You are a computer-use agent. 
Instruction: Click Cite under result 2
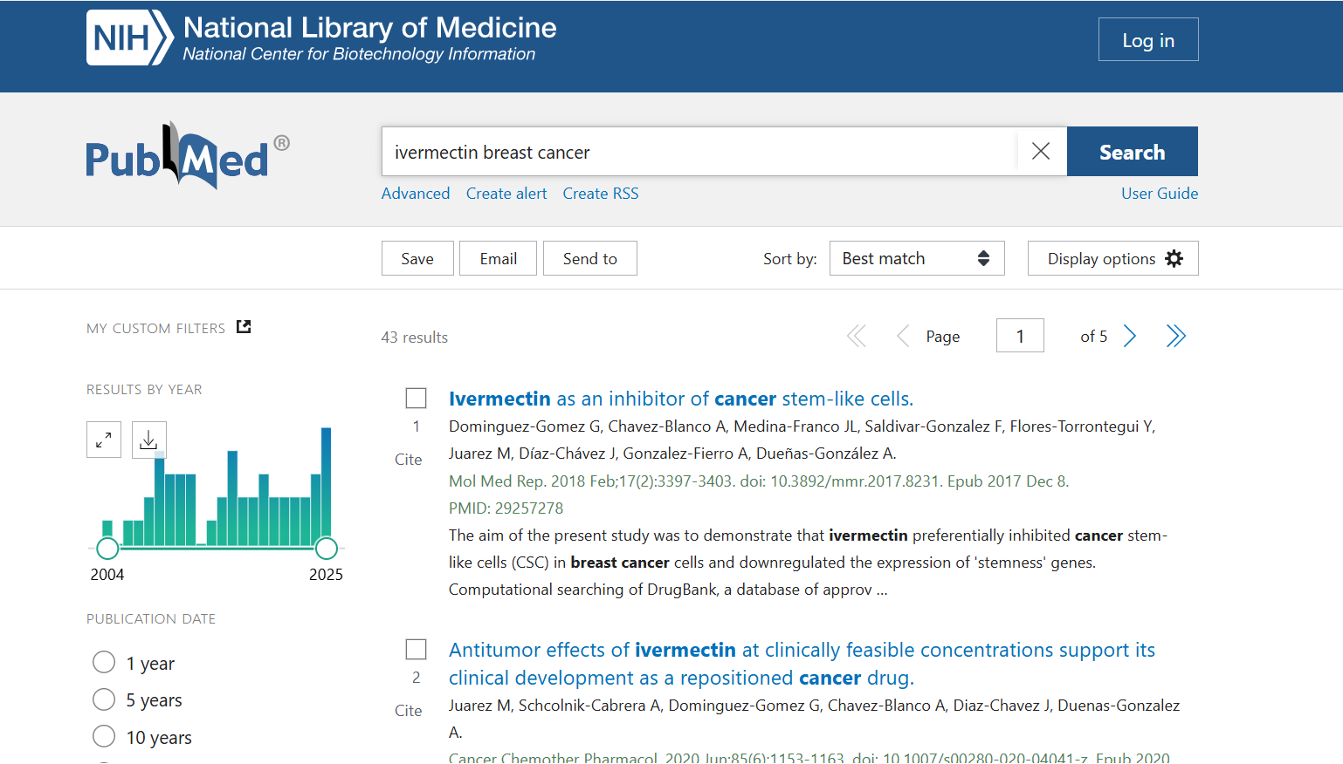(408, 711)
